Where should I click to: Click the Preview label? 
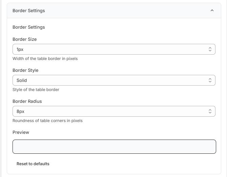coord(21,132)
